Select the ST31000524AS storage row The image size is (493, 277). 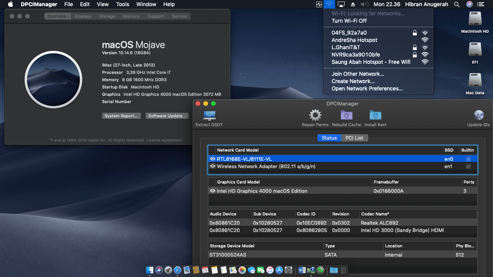(x=342, y=255)
